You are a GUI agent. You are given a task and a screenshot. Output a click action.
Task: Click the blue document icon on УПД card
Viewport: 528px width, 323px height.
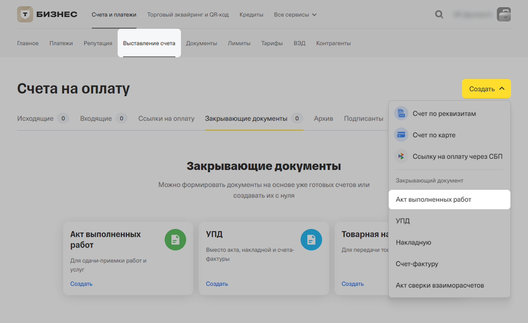coord(311,240)
